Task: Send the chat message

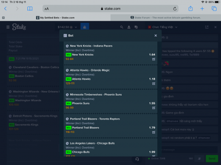Action: [x=212, y=158]
